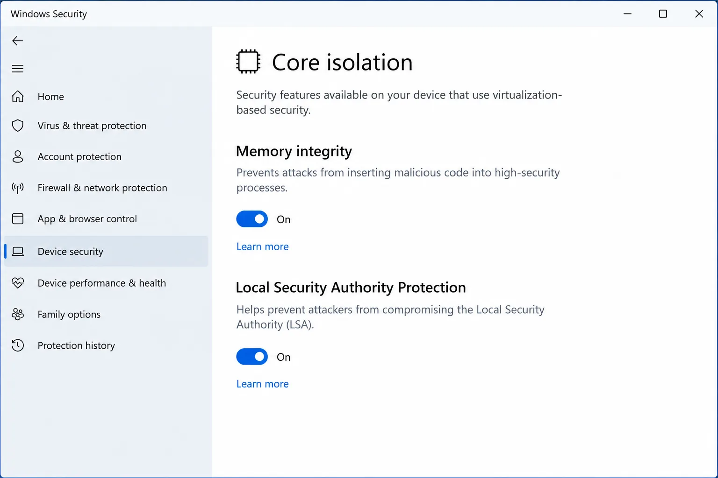Open the Home menu item
Viewport: 718px width, 478px height.
(106, 97)
